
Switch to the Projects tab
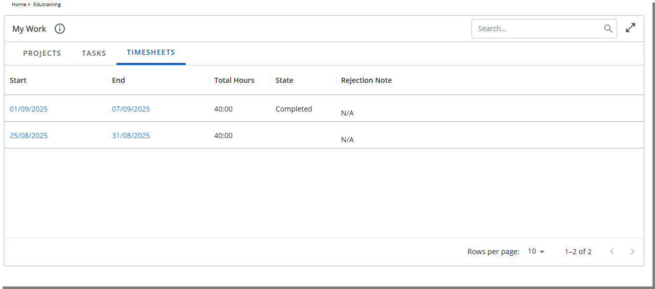click(42, 53)
